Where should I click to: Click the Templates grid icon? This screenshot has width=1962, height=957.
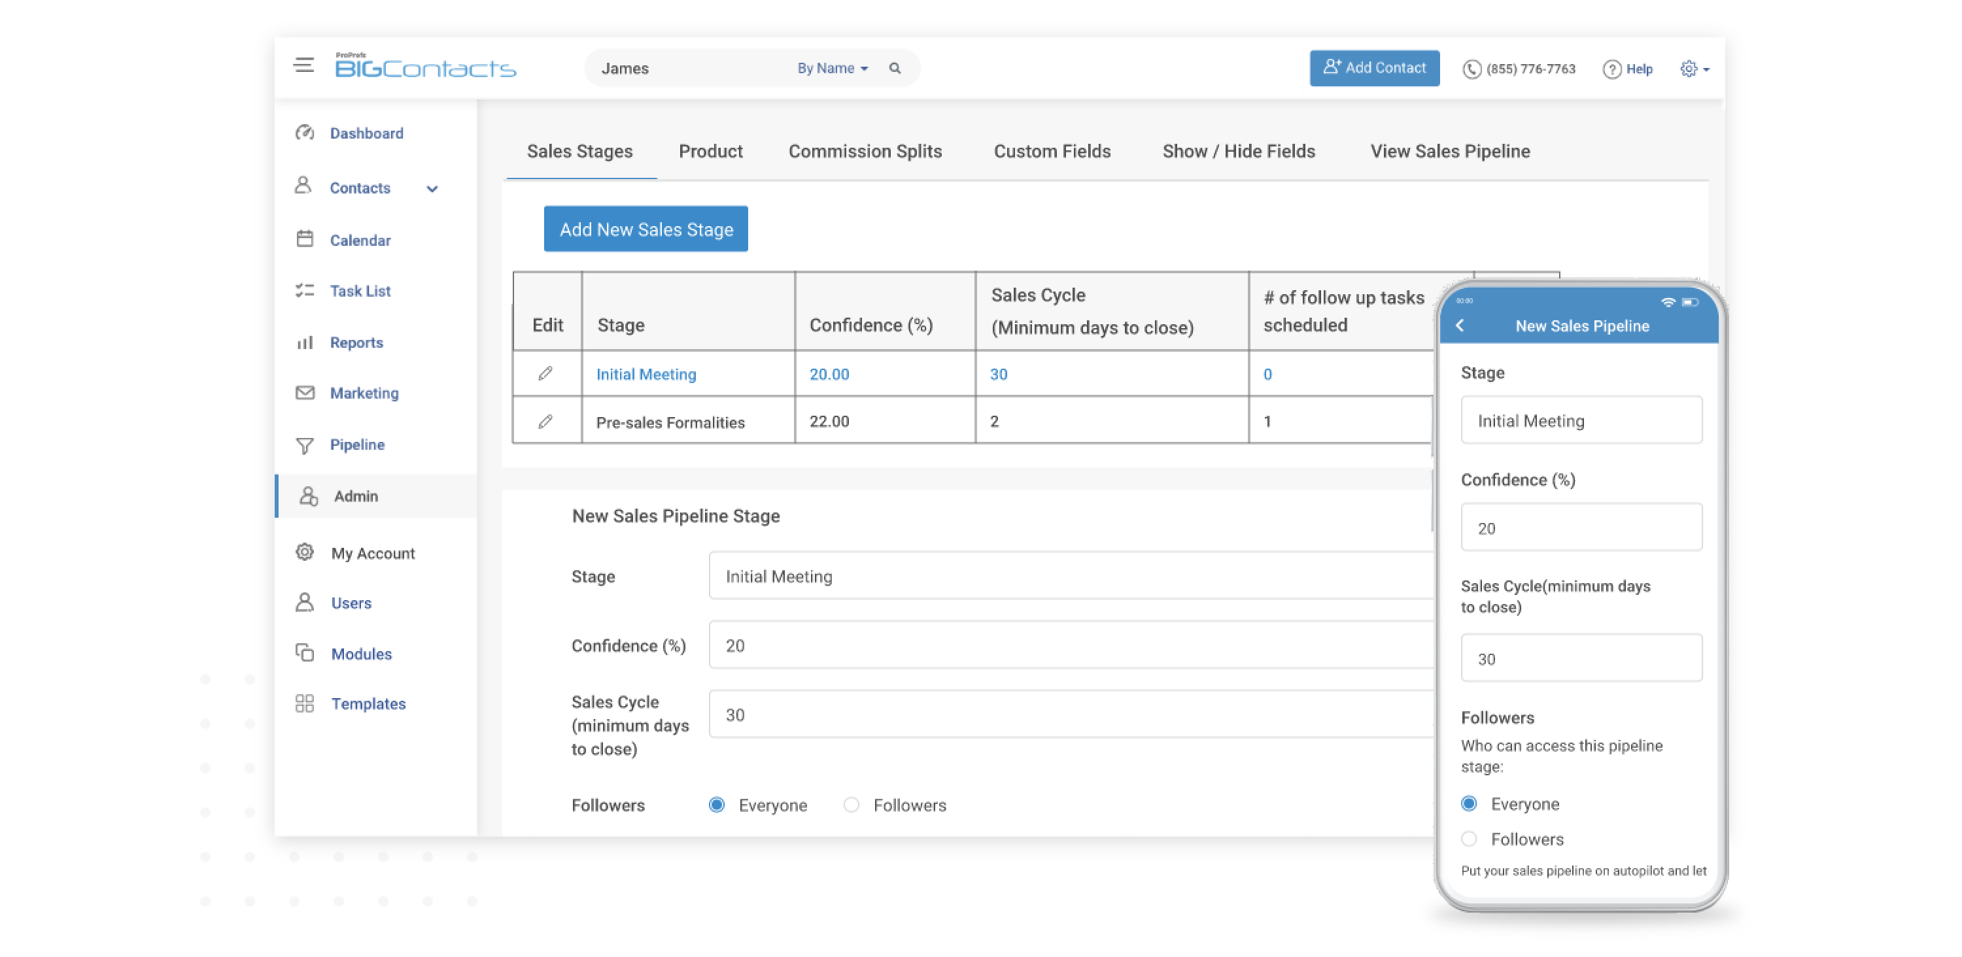tap(305, 703)
